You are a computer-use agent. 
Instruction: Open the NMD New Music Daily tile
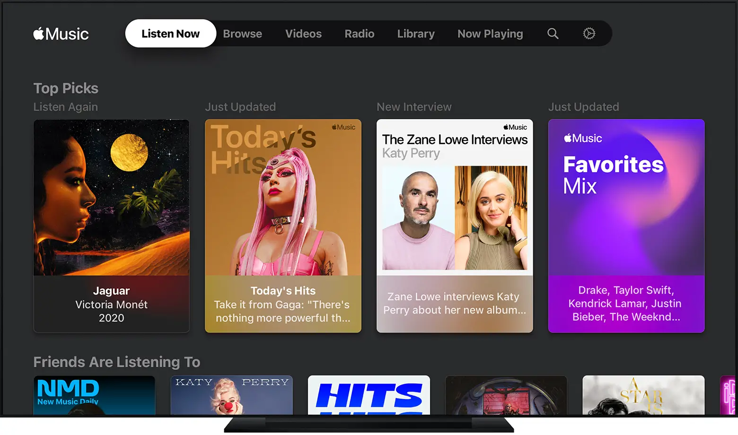click(x=94, y=395)
